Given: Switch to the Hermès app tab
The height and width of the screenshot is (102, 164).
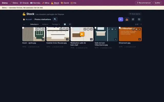Looking at the screenshot, I should click(35, 3).
